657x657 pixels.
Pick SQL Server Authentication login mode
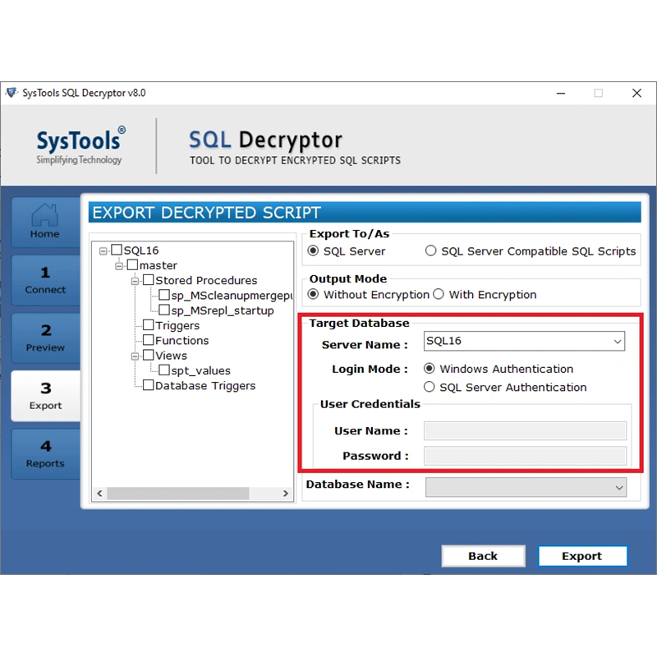[429, 387]
